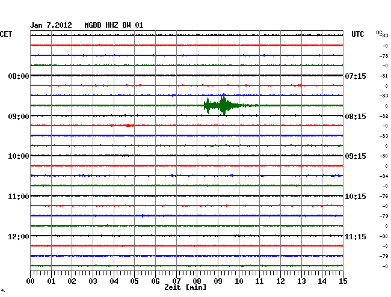The image size is (391, 297).
Task: Click the '05' minute axis label
Action: [134, 281]
